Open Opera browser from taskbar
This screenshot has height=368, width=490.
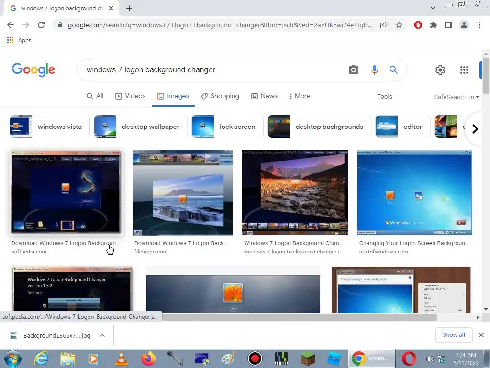[x=409, y=358]
